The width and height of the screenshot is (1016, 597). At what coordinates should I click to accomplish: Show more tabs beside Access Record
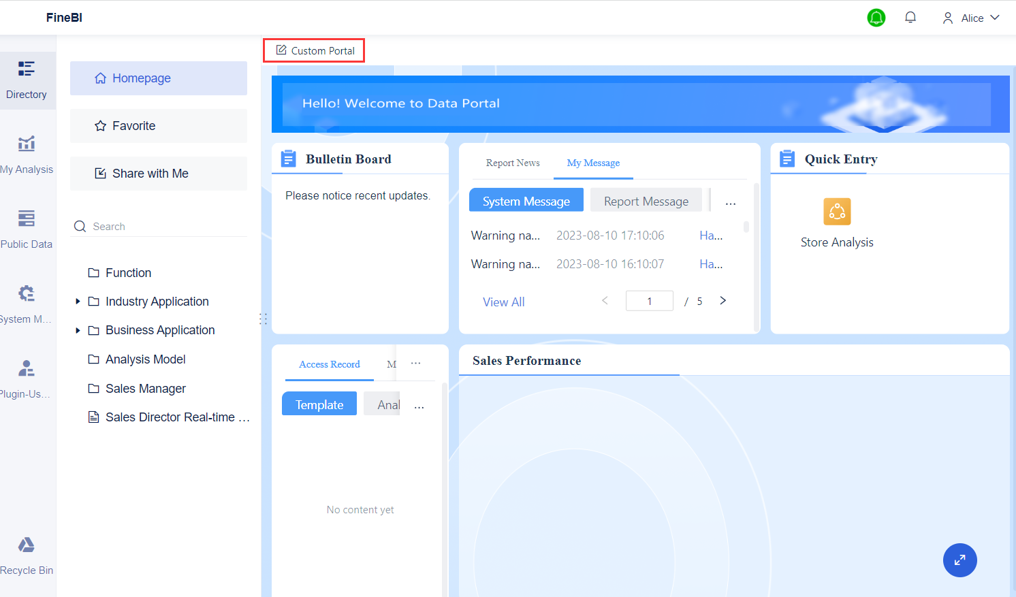coord(416,364)
